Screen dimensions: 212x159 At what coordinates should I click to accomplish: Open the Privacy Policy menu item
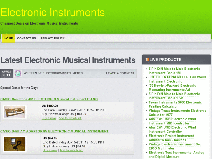point(52,38)
